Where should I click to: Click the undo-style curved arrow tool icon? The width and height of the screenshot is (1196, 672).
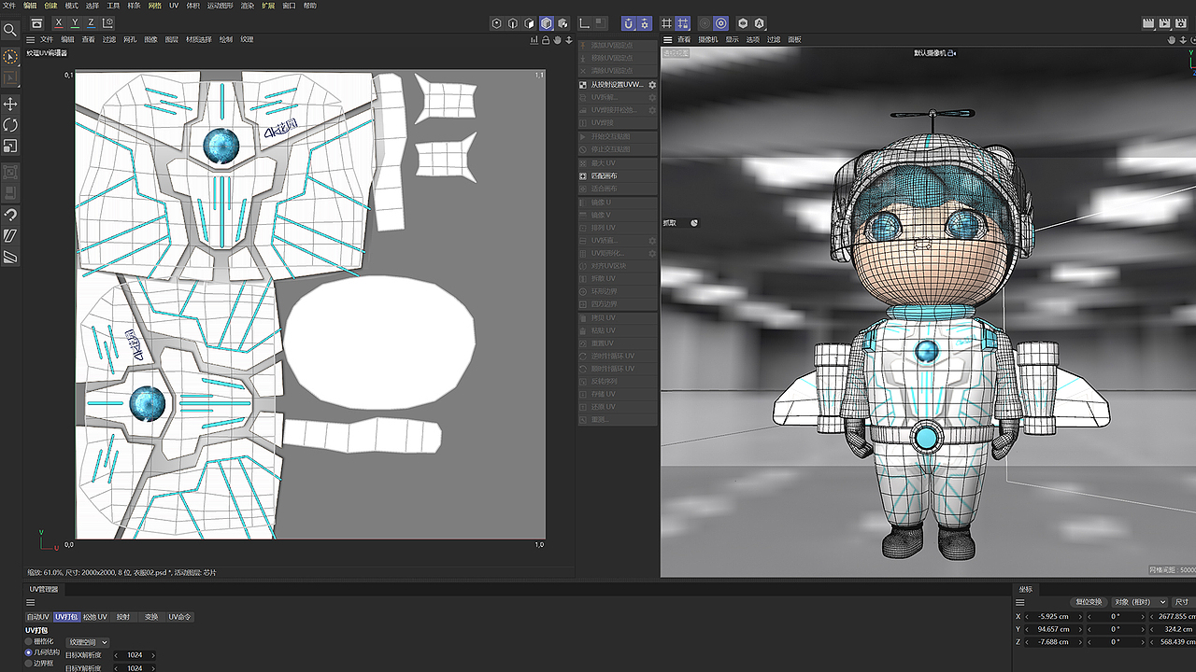[10, 215]
